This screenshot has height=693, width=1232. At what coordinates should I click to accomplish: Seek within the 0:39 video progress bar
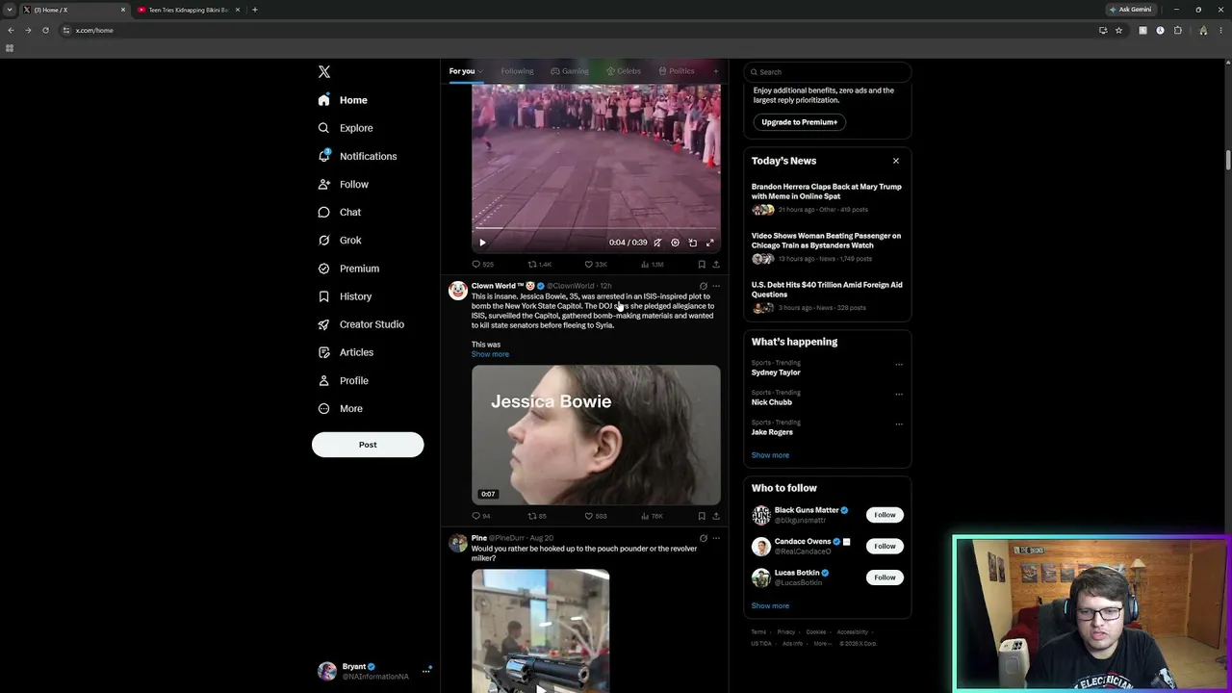tap(596, 229)
